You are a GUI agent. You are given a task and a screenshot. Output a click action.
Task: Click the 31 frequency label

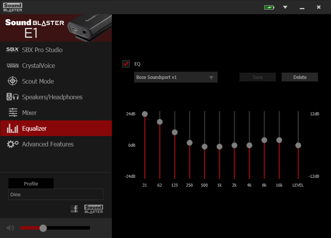click(144, 185)
